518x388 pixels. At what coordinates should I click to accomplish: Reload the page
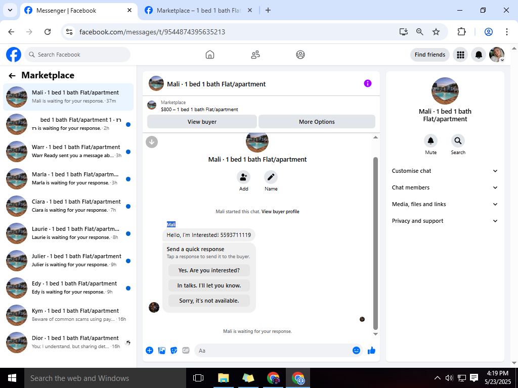point(48,32)
